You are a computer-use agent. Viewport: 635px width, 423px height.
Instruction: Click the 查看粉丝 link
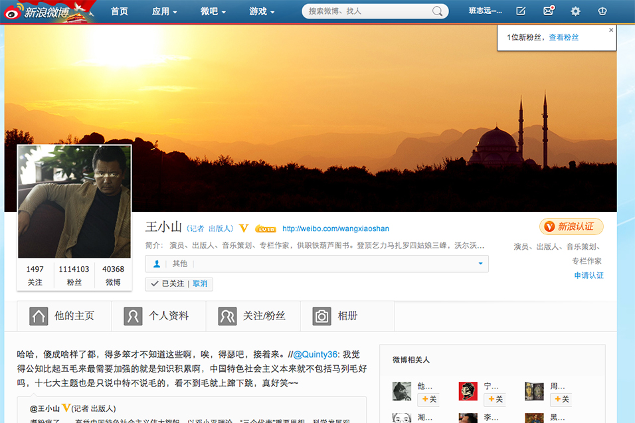pos(564,38)
